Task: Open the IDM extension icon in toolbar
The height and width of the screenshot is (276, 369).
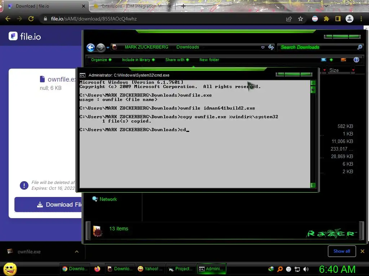Action: [x=315, y=19]
